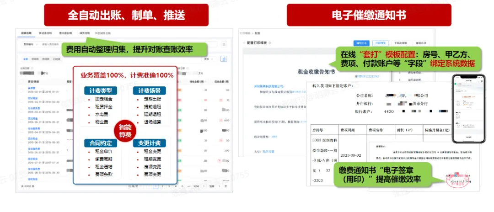Click the export icon beside the search bar
The image size is (494, 212).
point(224,44)
